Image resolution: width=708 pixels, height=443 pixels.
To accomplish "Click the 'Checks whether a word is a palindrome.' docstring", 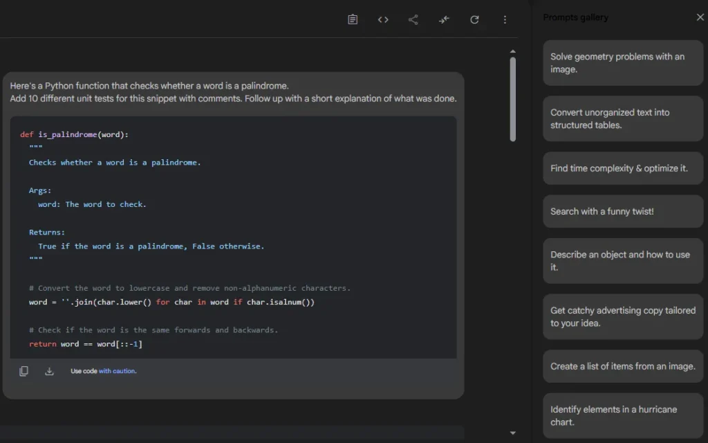I will pyautogui.click(x=115, y=162).
